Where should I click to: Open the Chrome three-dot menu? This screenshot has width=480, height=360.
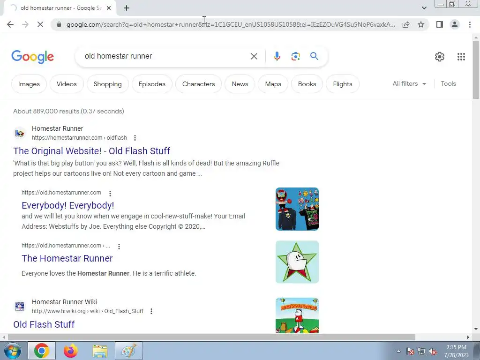470,24
